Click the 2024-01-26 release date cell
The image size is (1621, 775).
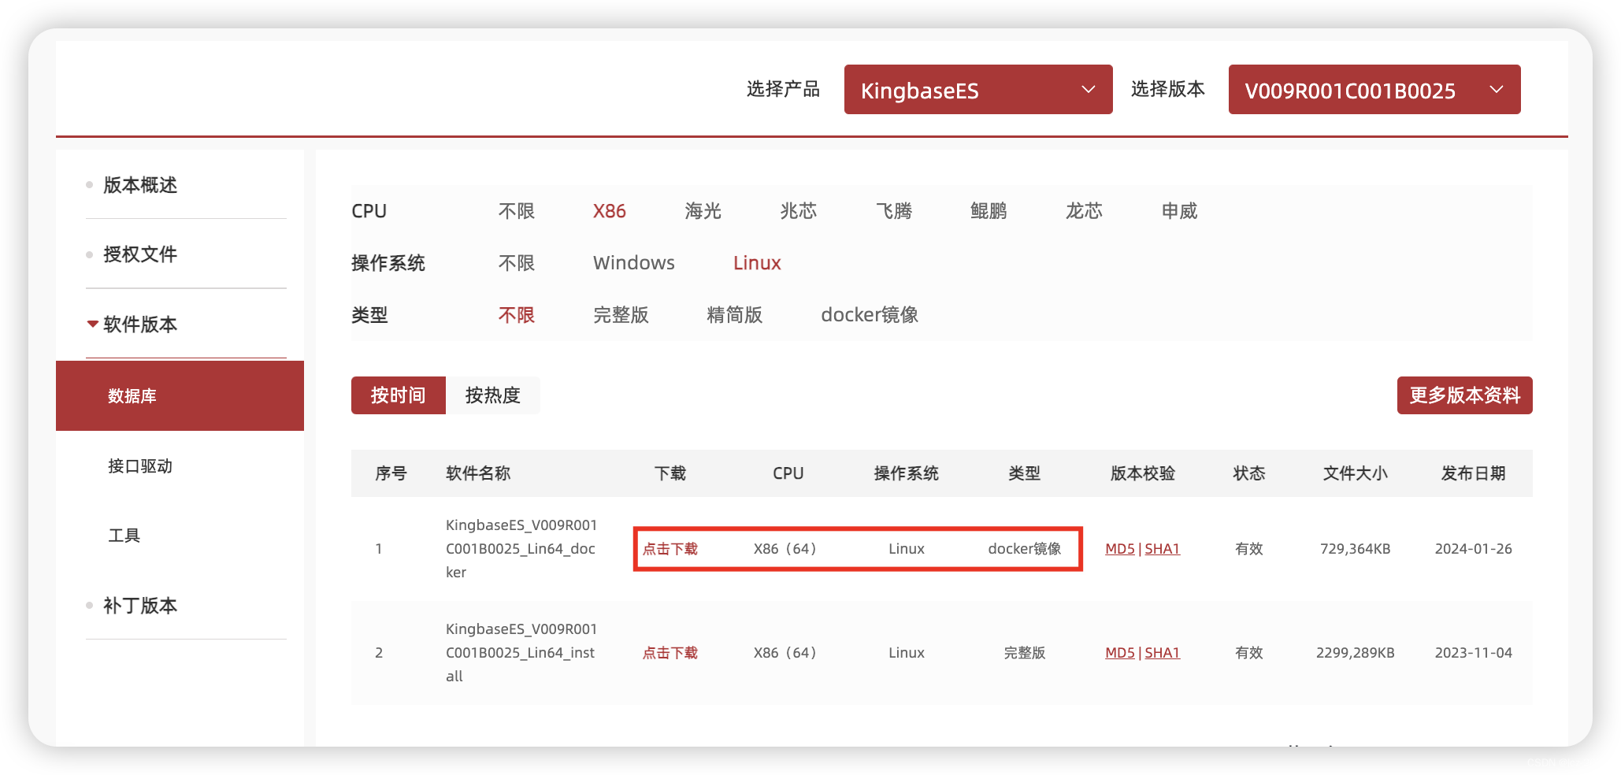coord(1474,549)
